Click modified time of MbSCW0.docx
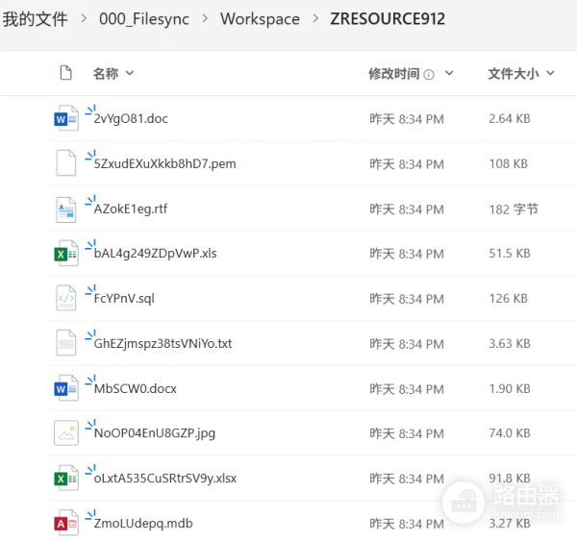Screen dimensions: 577x541 [407, 389]
